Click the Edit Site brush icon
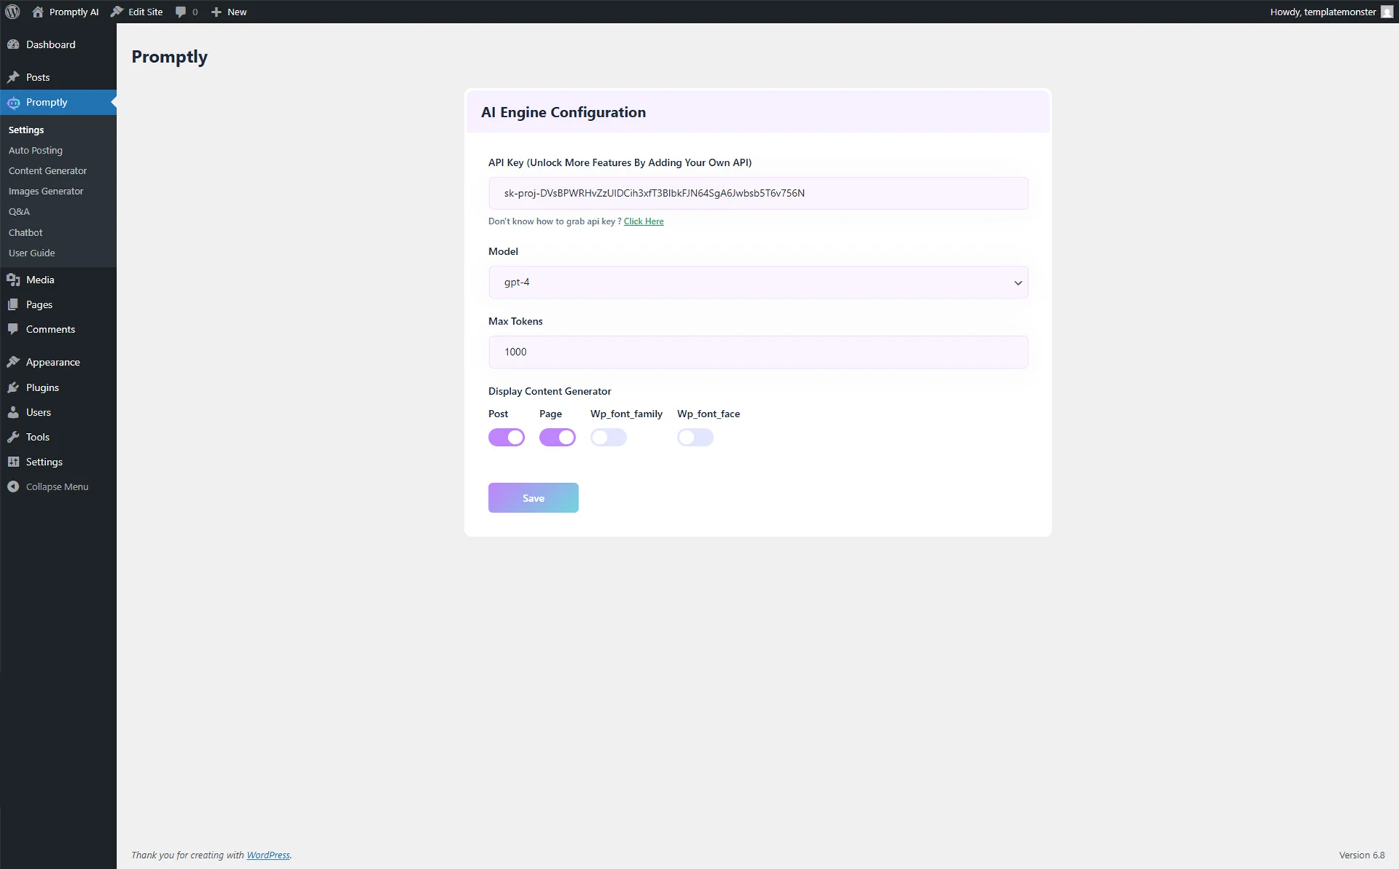 (117, 12)
